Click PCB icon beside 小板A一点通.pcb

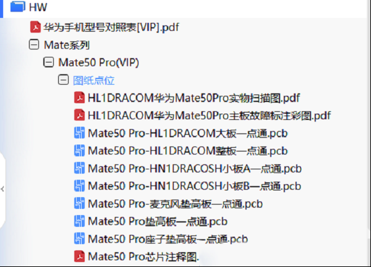point(79,168)
